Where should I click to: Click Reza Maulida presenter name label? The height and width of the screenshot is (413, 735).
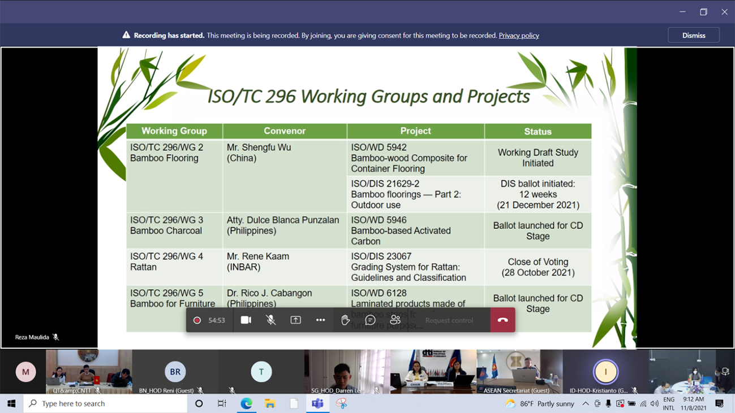click(x=32, y=337)
